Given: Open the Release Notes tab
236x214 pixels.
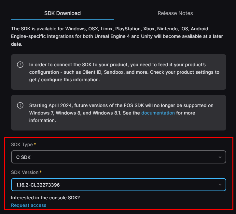Looking at the screenshot, I should 175,13.
